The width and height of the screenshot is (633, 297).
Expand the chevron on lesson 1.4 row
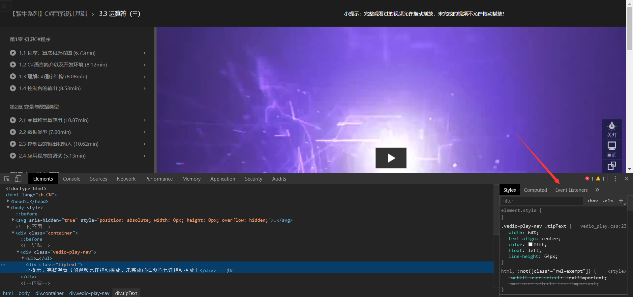tap(144, 88)
